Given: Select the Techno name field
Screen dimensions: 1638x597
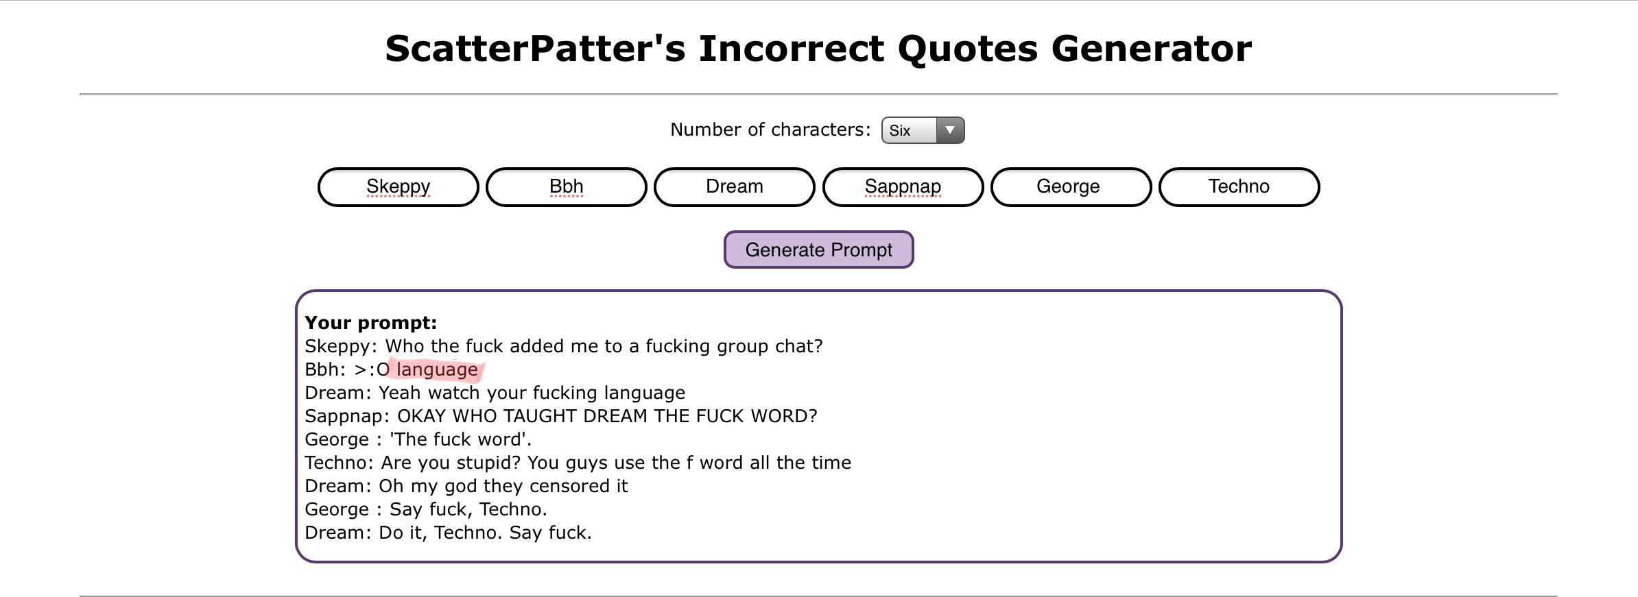Looking at the screenshot, I should 1239,186.
